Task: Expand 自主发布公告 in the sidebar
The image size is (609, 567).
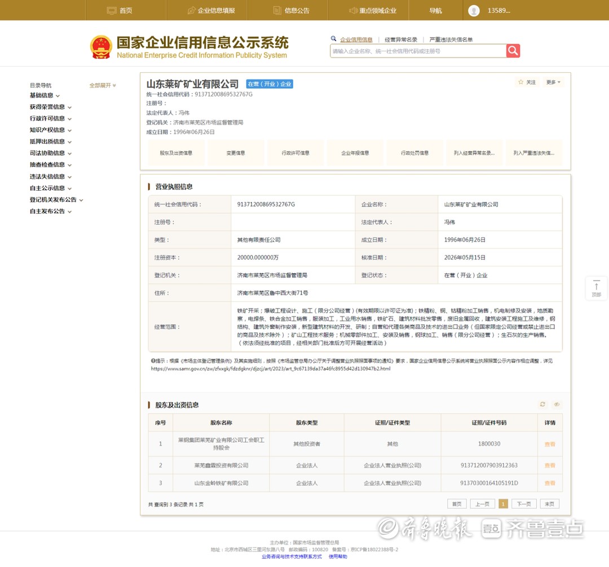Action: (51, 212)
